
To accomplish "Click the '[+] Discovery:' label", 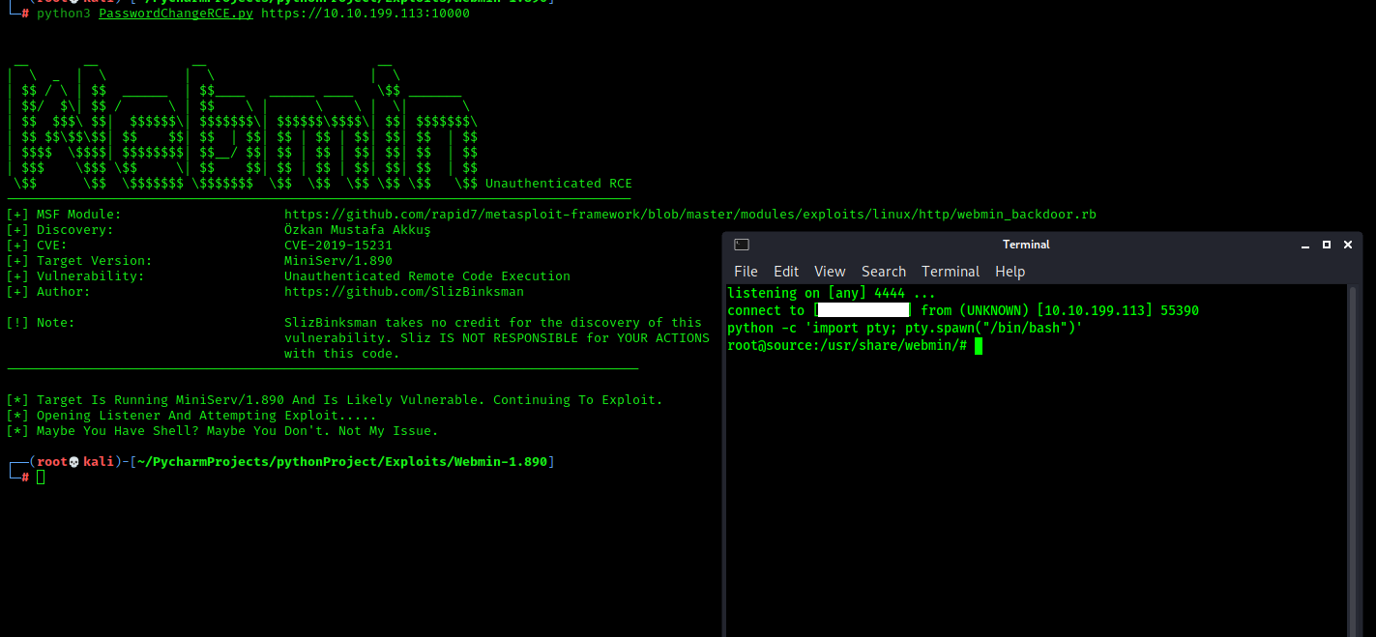I will tap(60, 230).
